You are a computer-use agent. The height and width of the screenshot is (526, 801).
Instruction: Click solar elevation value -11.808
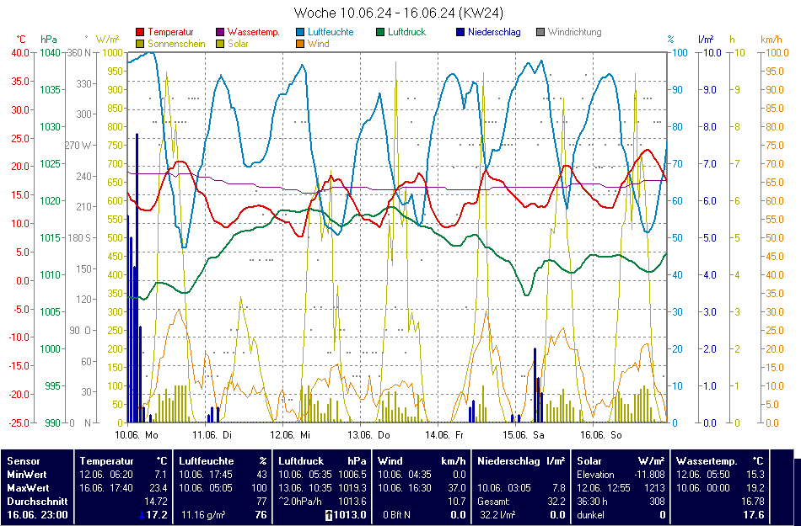[x=649, y=475]
